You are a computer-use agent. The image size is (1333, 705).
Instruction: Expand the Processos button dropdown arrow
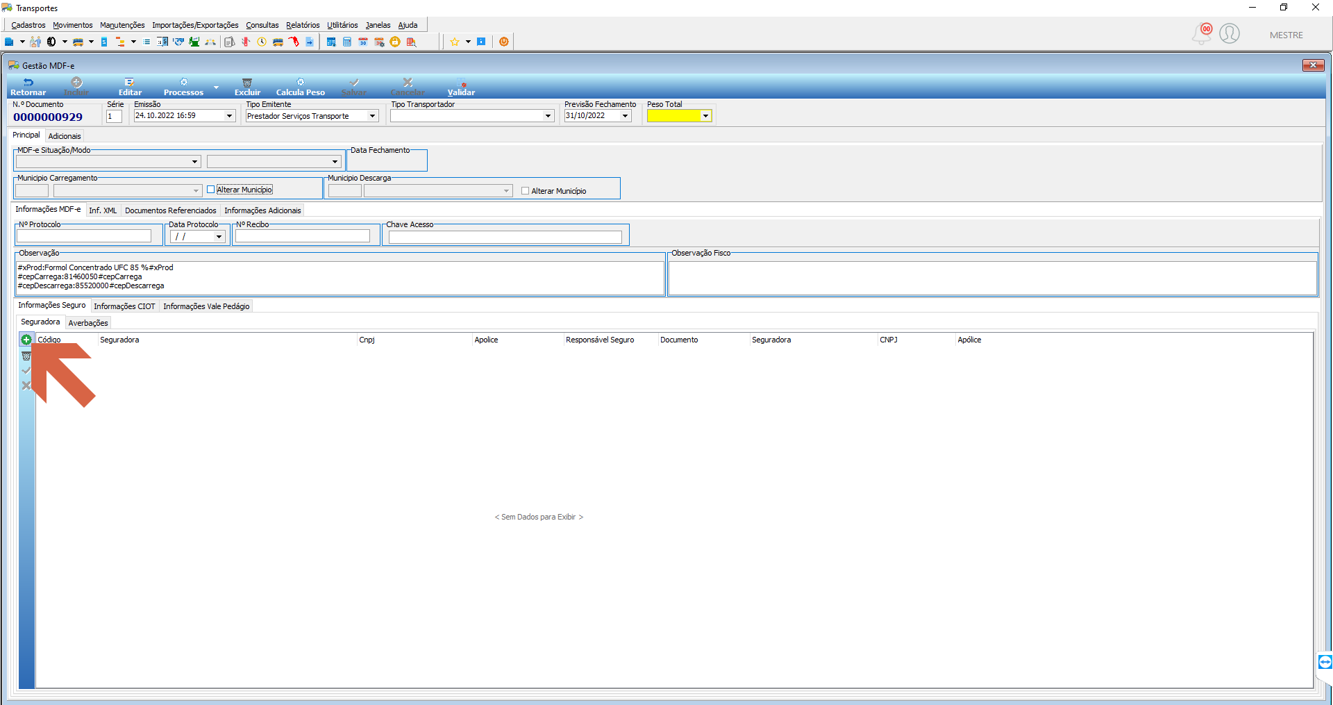tap(216, 88)
